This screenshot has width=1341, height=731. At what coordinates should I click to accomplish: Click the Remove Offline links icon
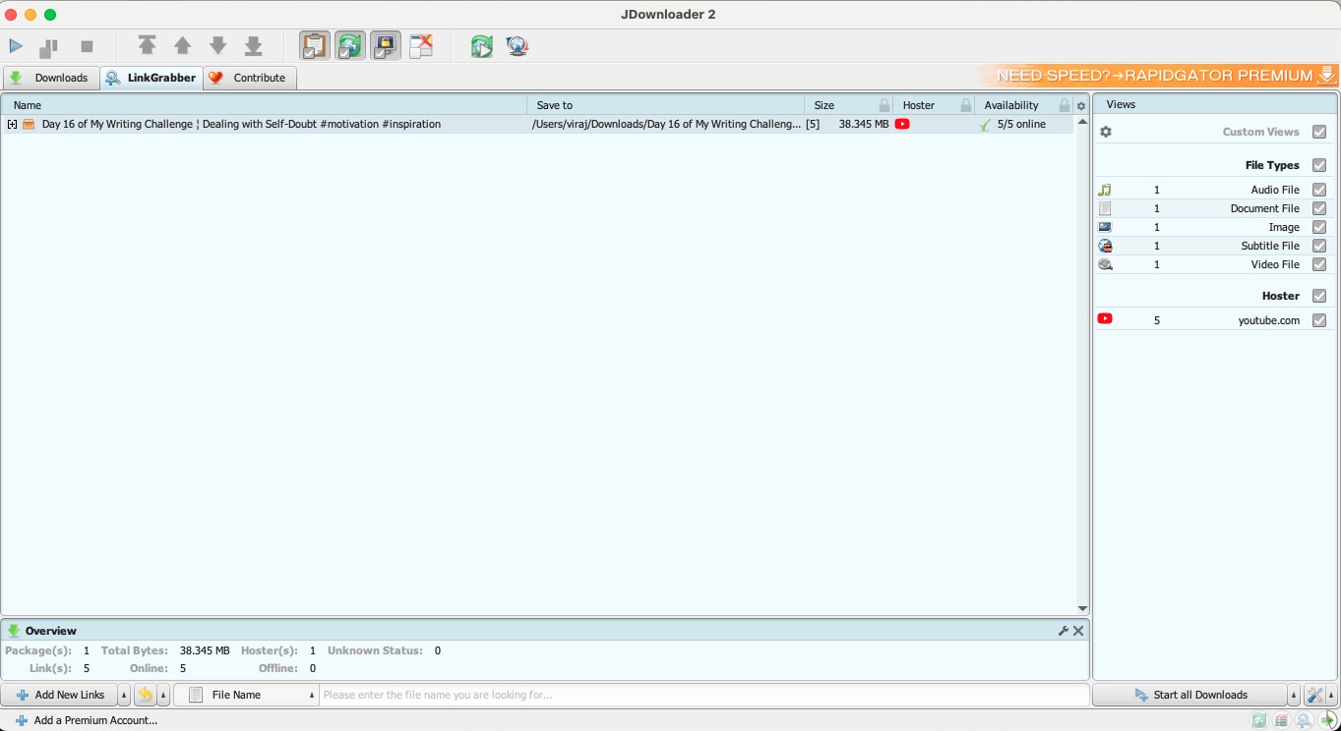(x=421, y=45)
